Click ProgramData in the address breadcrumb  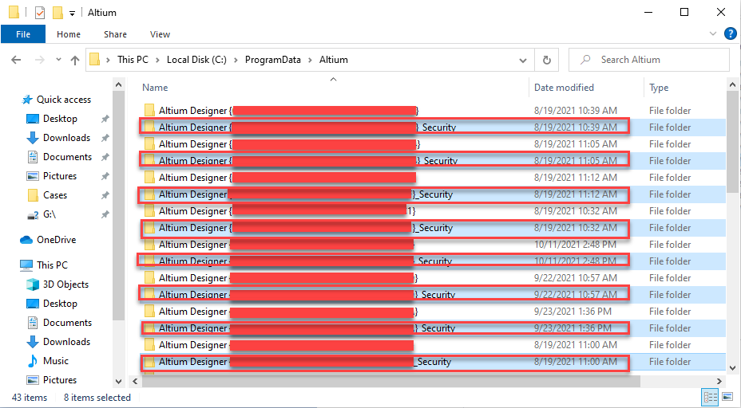pos(272,60)
